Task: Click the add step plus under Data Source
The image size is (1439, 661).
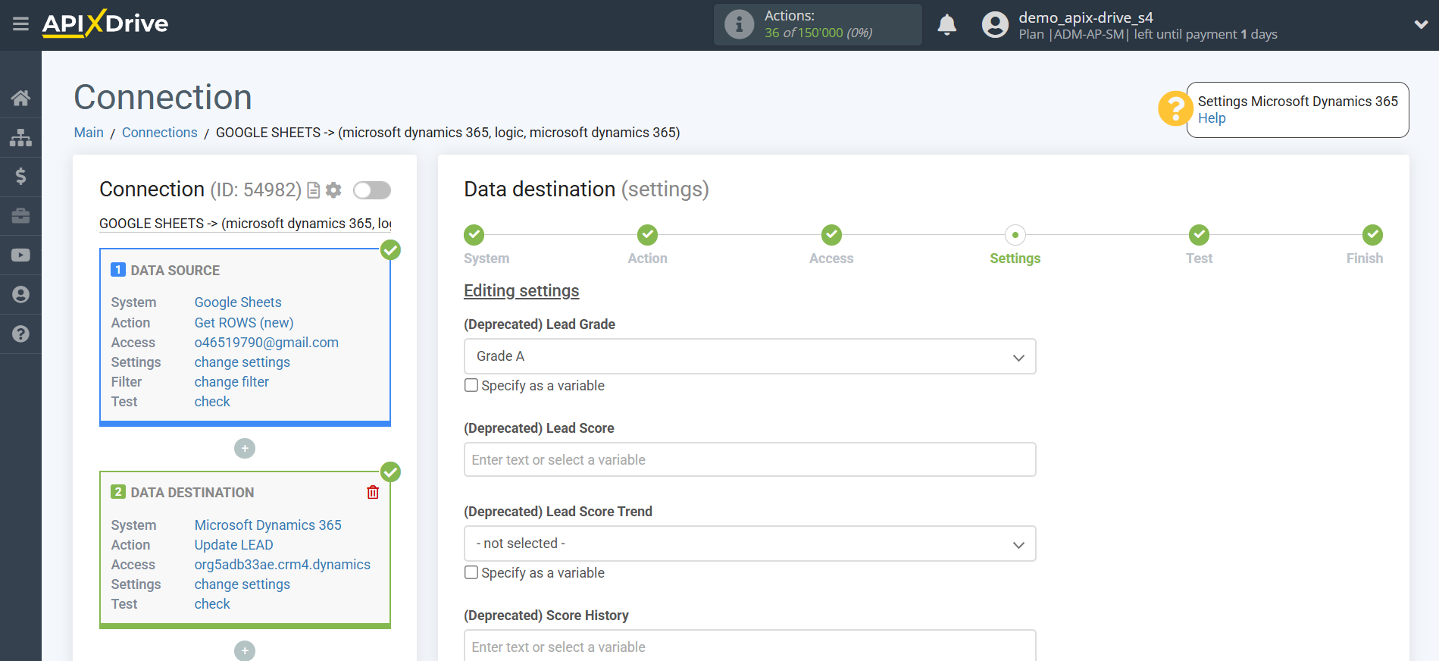Action: (245, 449)
